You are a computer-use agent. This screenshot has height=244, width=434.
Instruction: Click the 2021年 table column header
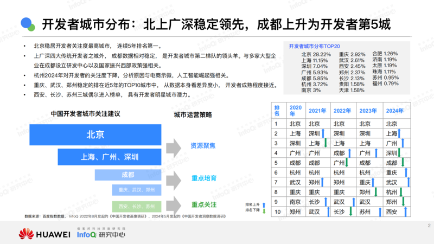tap(317, 110)
